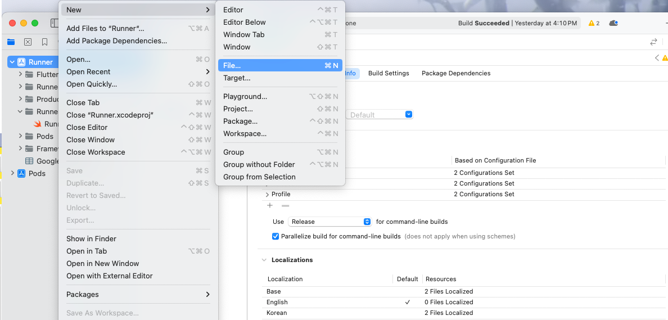Screen dimensions: 668x320
Task: Select the Korean localization row
Action: pyautogui.click(x=463, y=313)
